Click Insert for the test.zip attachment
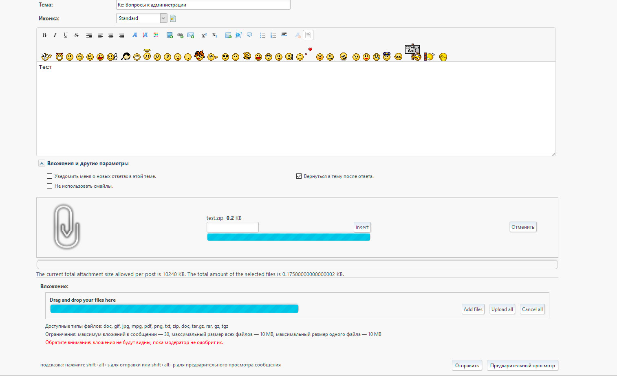Screen dimensions: 617x377 coord(362,228)
